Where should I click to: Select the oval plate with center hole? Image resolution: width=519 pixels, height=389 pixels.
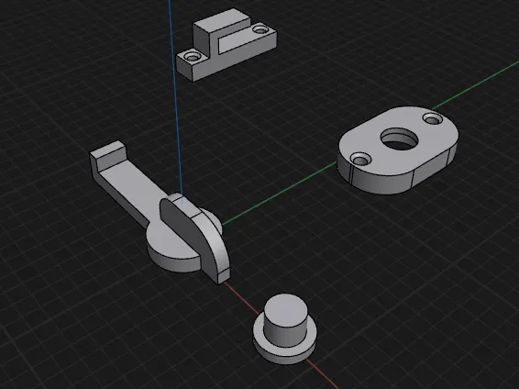[x=398, y=150]
